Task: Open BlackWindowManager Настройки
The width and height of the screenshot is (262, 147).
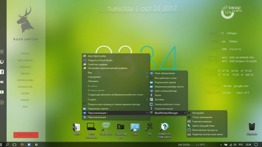Action: pyautogui.click(x=207, y=113)
